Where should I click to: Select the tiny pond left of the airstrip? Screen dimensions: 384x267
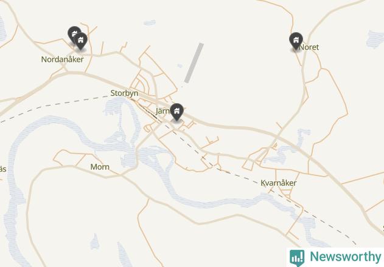click(180, 66)
